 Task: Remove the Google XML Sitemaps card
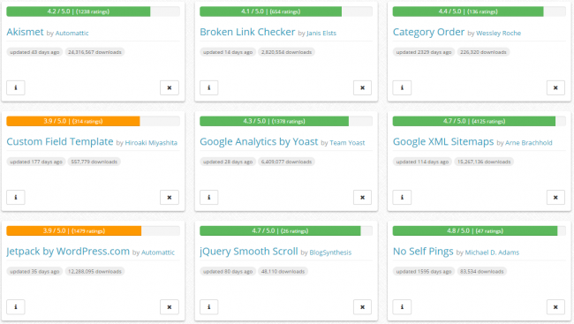point(555,198)
